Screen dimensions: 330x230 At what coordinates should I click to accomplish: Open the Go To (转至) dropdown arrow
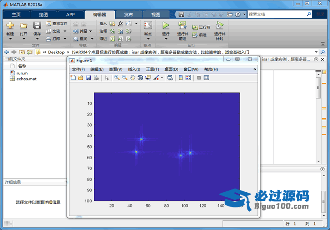tap(90, 31)
